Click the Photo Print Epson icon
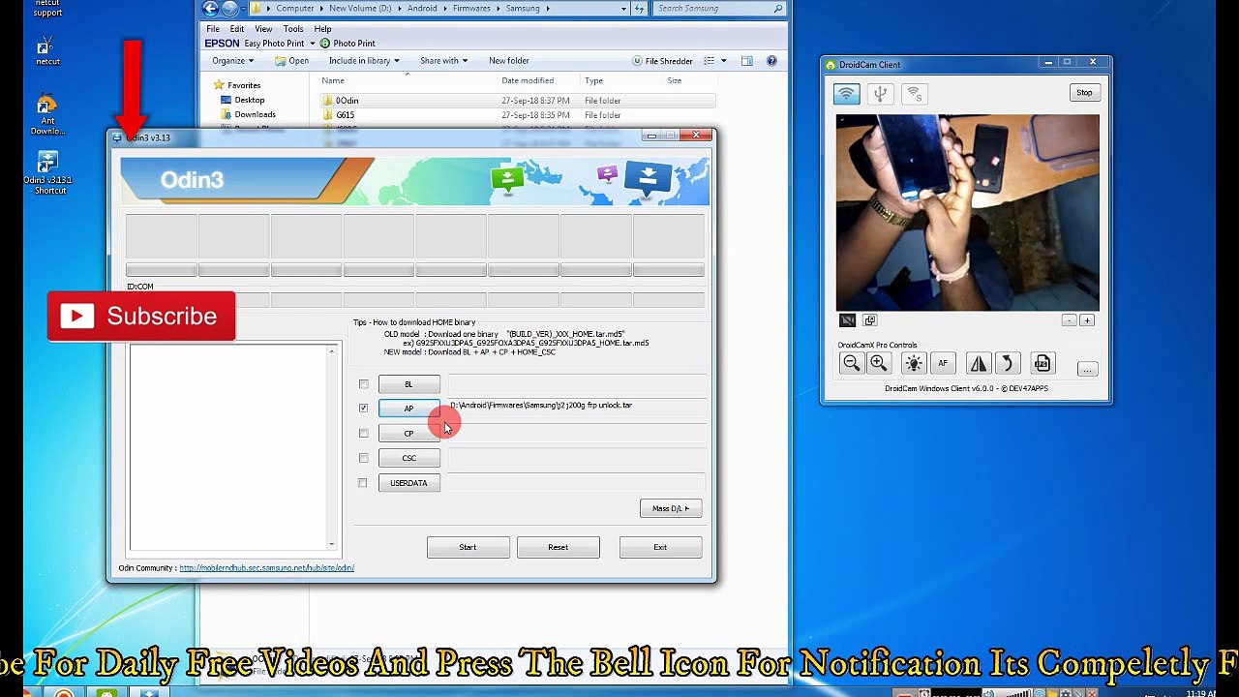Image resolution: width=1239 pixels, height=697 pixels. [348, 44]
